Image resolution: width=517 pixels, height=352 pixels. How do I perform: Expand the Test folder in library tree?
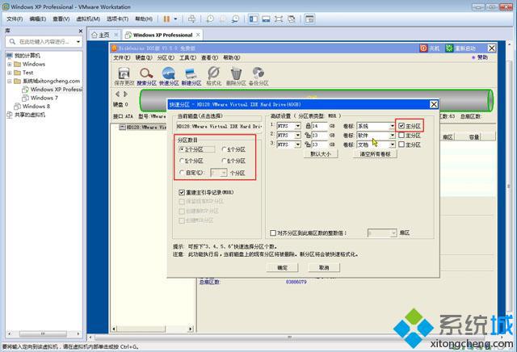(10, 73)
